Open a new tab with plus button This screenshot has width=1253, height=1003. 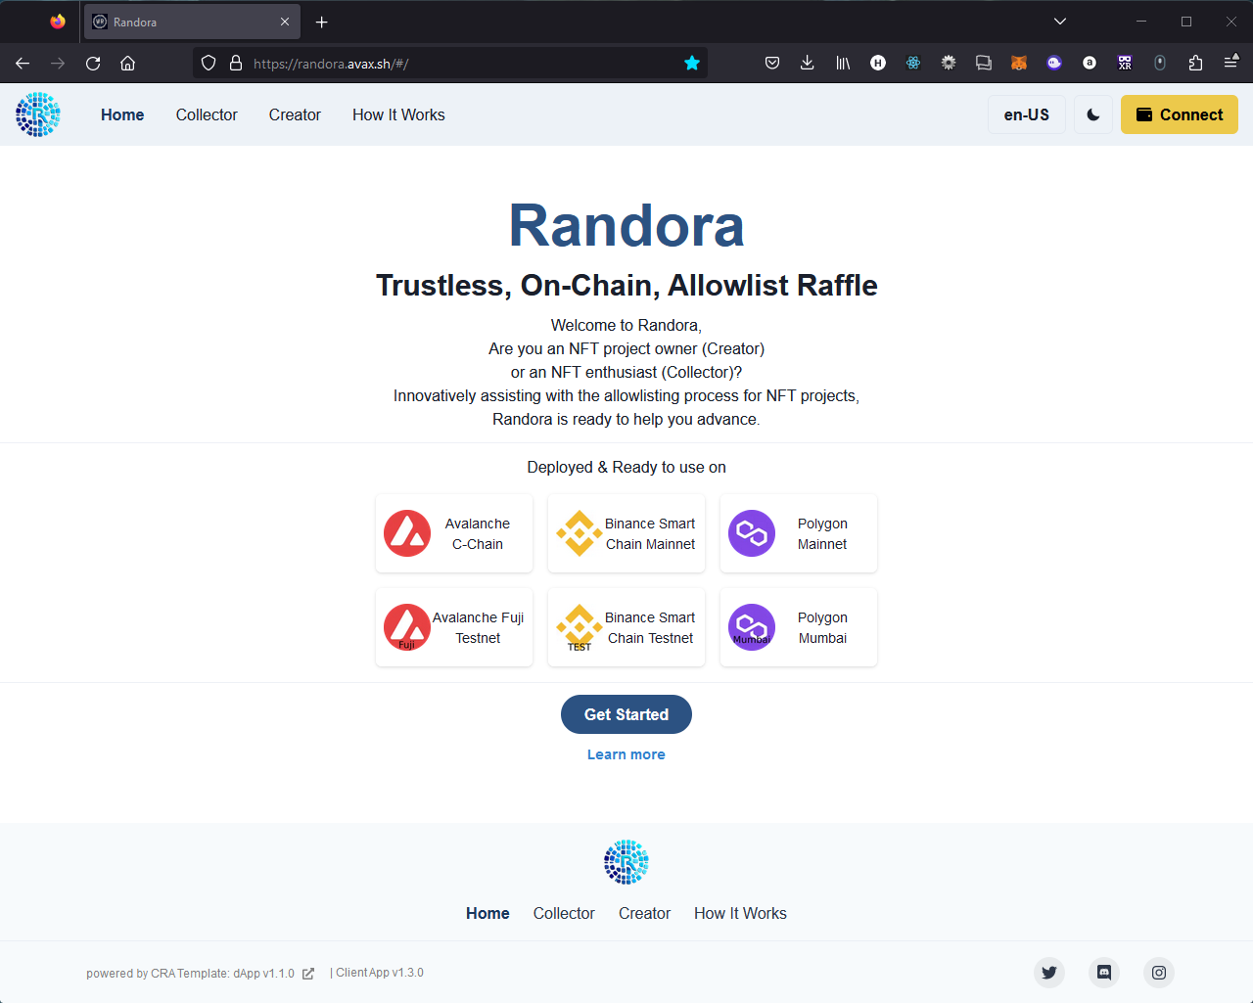click(321, 22)
